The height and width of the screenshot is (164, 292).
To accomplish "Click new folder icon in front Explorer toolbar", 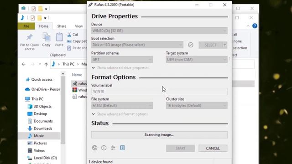I will pyautogui.click(x=40, y=18).
